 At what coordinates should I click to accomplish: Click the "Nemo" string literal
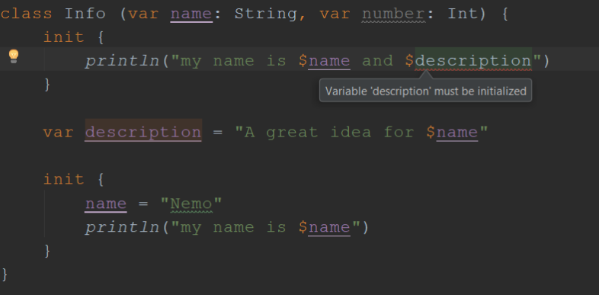pyautogui.click(x=191, y=204)
